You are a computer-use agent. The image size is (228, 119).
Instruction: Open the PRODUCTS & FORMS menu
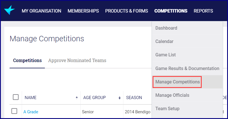pyautogui.click(x=127, y=11)
